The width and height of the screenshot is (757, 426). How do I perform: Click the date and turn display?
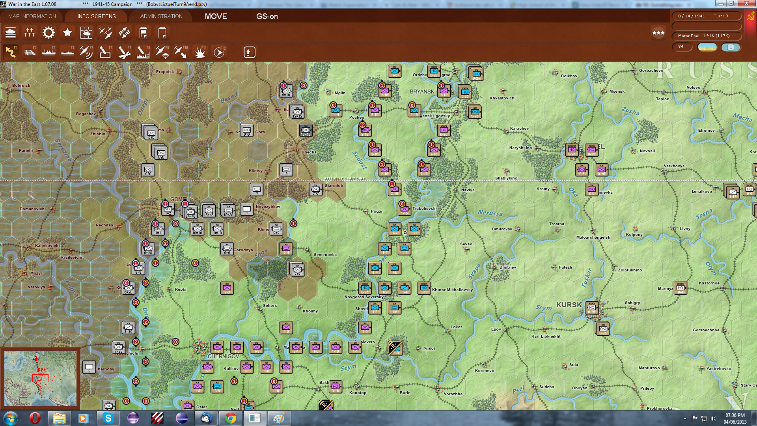[706, 16]
